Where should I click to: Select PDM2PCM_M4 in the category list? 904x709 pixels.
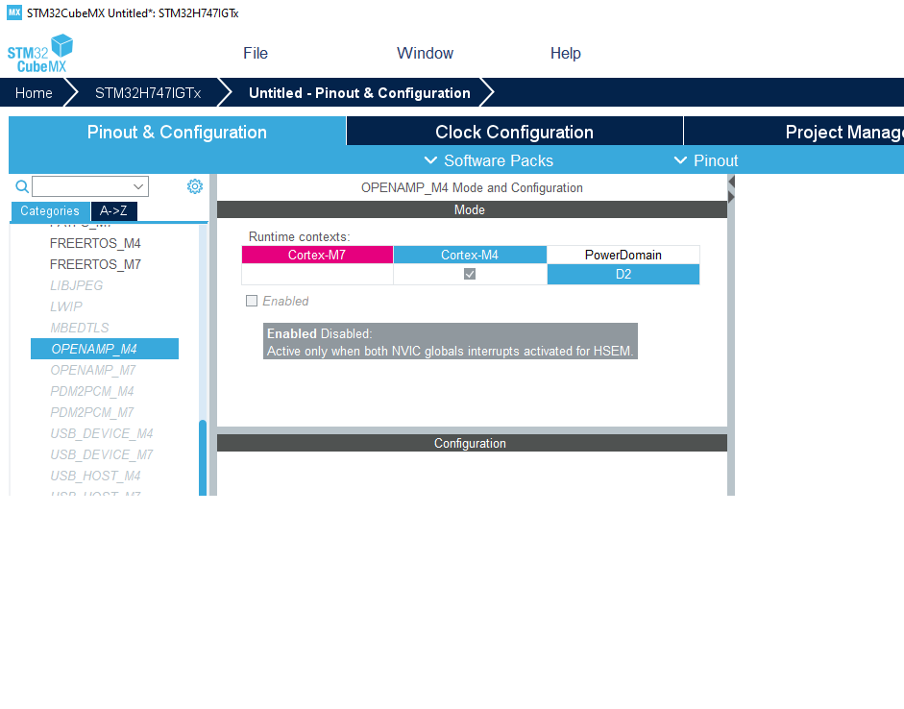click(92, 391)
